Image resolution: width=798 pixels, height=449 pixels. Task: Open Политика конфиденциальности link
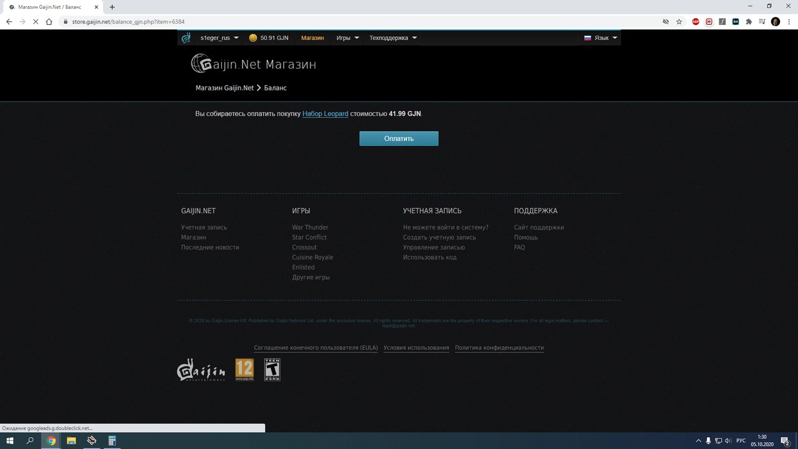coord(499,348)
